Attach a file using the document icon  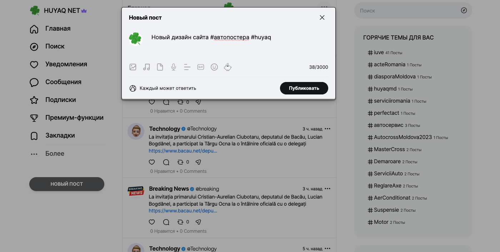coord(160,67)
